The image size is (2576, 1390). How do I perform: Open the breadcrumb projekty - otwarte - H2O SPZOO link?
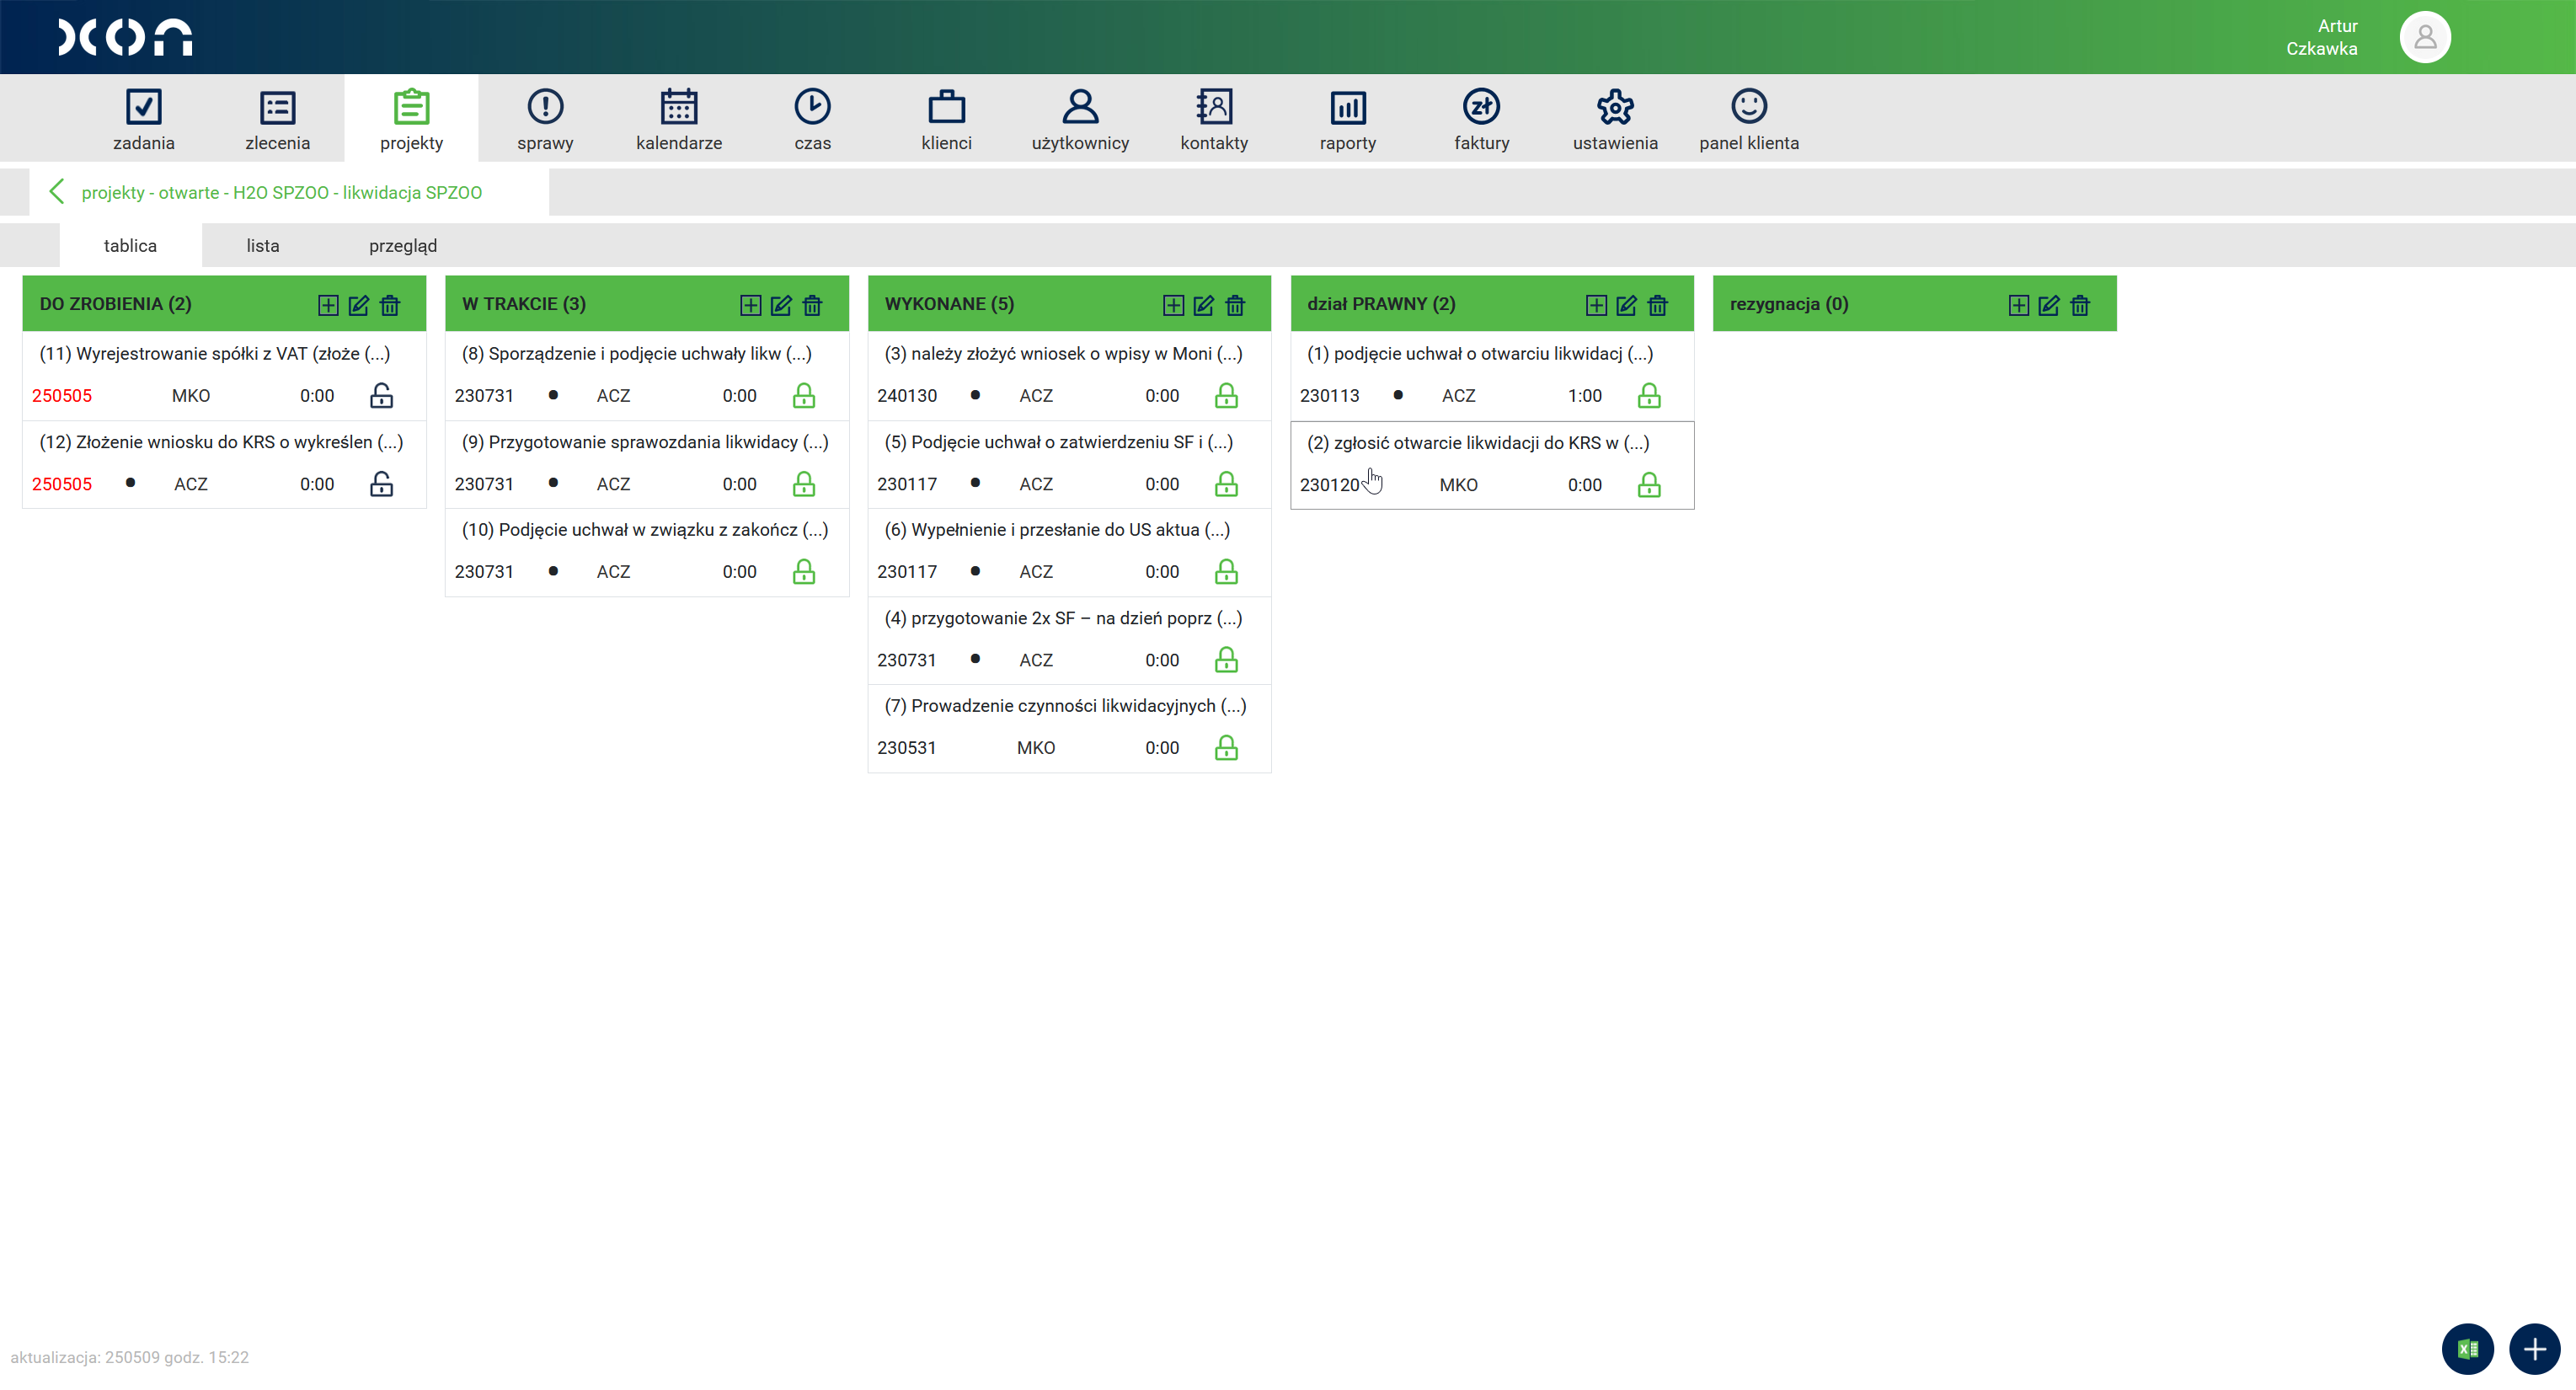(x=281, y=192)
